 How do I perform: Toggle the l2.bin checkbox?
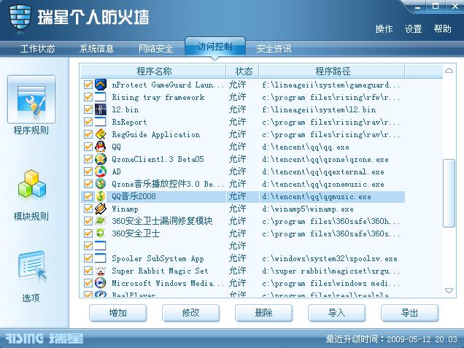pos(88,109)
